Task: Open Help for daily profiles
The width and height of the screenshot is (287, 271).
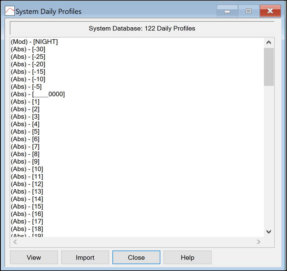Action: pos(188,257)
